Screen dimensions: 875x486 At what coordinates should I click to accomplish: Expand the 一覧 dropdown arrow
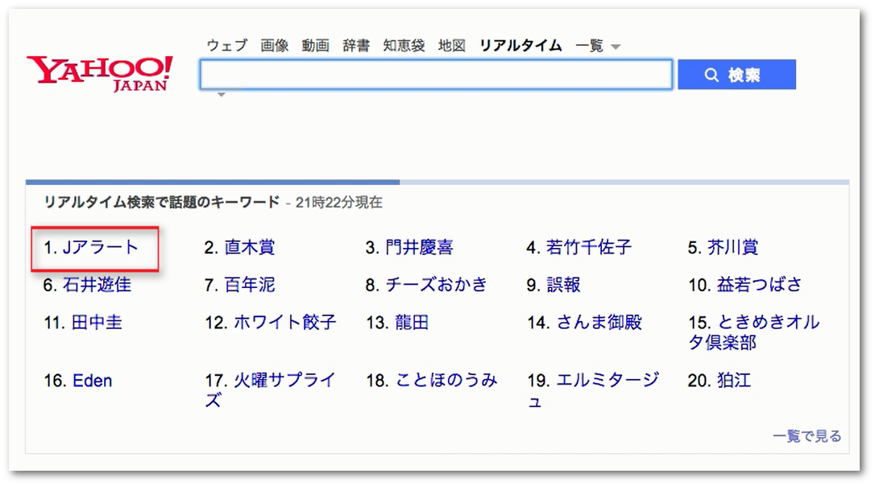(616, 47)
